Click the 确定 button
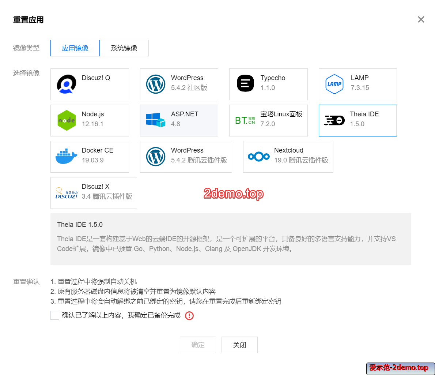The height and width of the screenshot is (375, 435). 198,345
